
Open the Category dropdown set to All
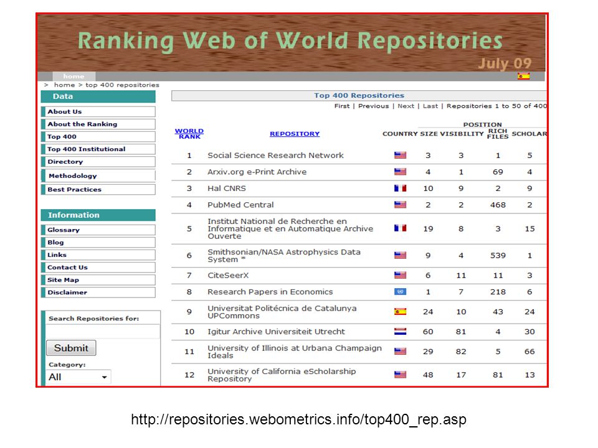78,377
